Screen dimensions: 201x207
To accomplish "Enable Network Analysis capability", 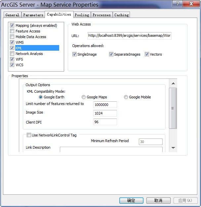I will click(12, 54).
